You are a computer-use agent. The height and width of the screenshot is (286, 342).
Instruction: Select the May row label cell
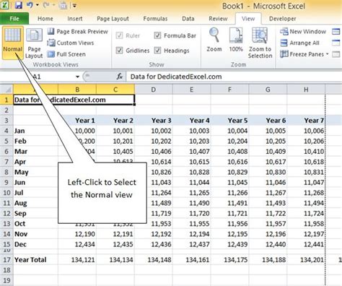point(35,172)
